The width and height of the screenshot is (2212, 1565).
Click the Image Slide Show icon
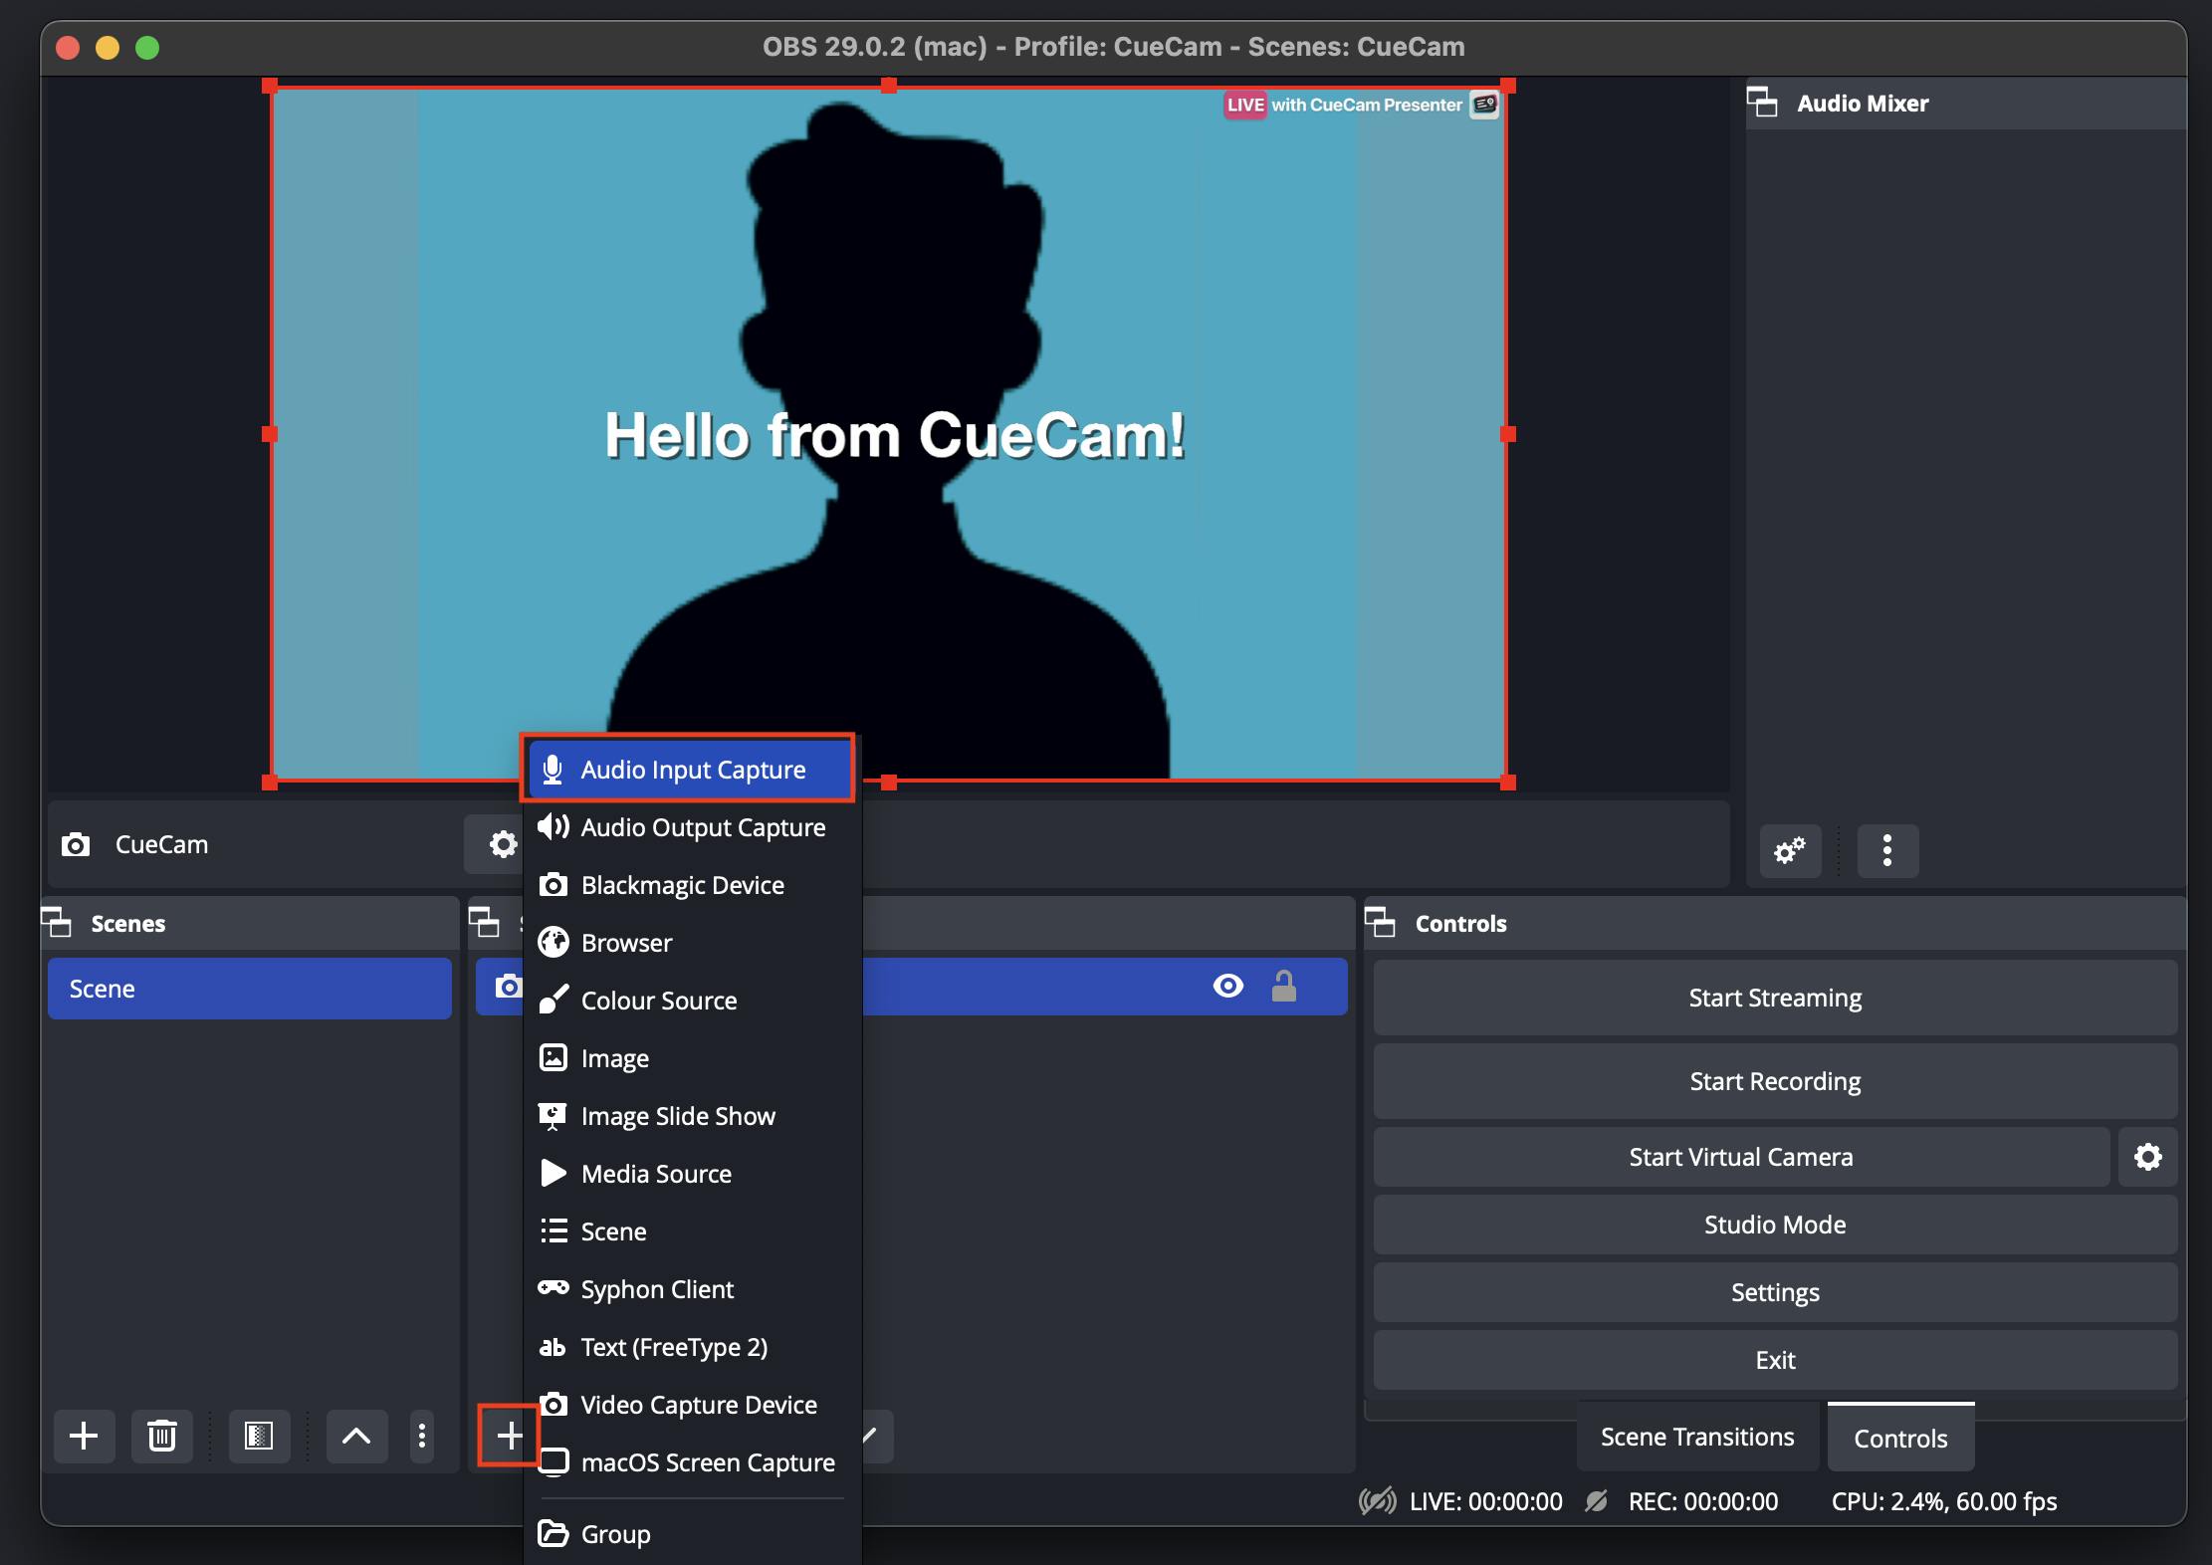pos(553,1116)
